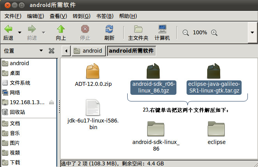
Task: Click the status bar selection info text
Action: 112,163
